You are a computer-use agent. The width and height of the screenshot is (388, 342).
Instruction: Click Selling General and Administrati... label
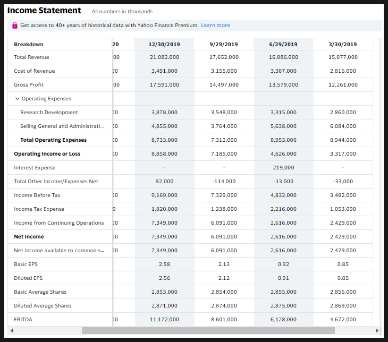pyautogui.click(x=62, y=126)
